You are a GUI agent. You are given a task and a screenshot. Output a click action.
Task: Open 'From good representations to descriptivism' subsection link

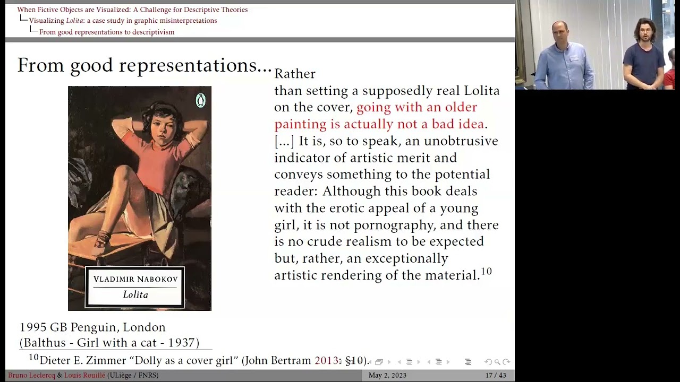[107, 32]
